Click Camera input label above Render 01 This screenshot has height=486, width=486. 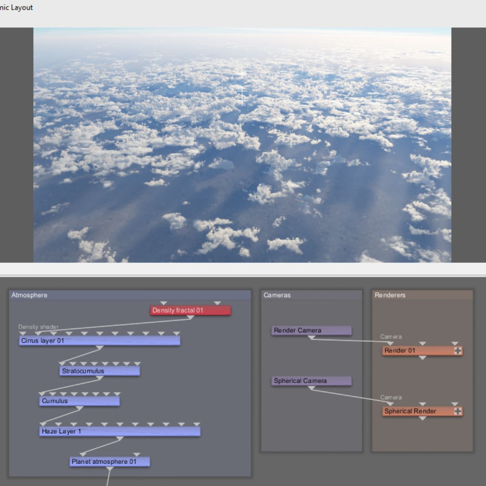tap(391, 337)
